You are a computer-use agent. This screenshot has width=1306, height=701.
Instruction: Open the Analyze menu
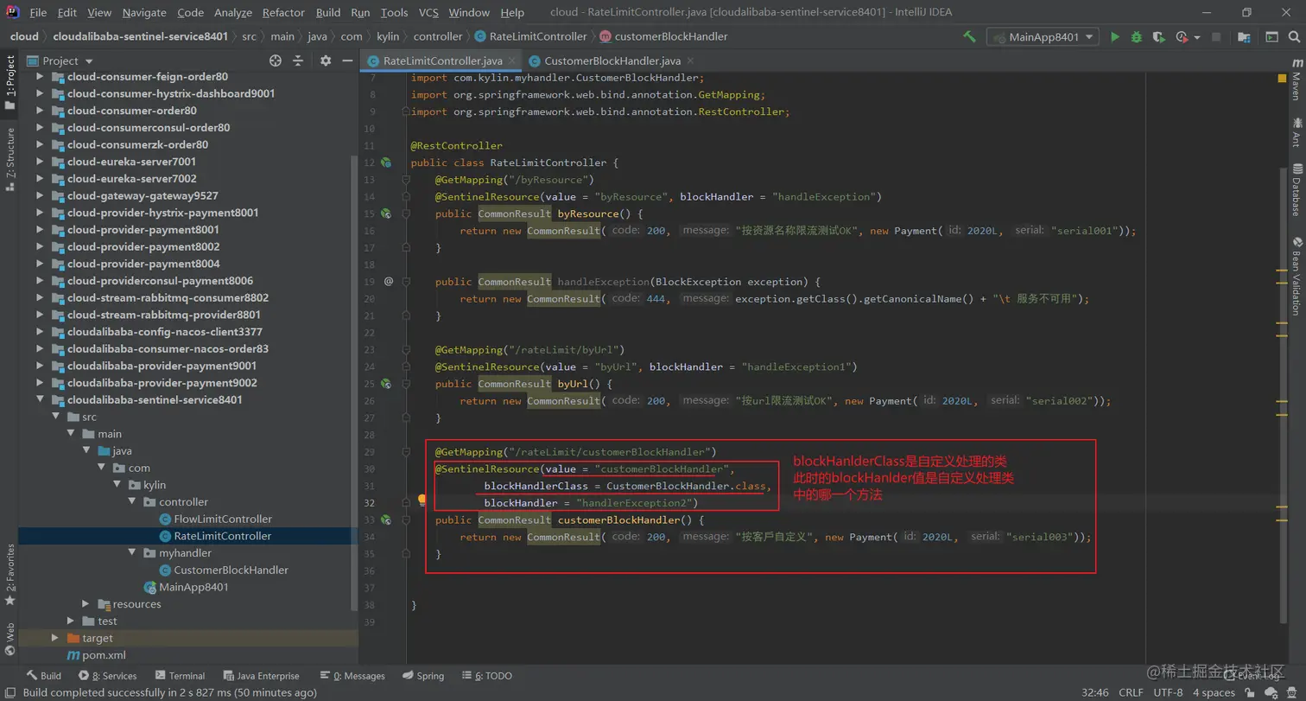pyautogui.click(x=233, y=13)
